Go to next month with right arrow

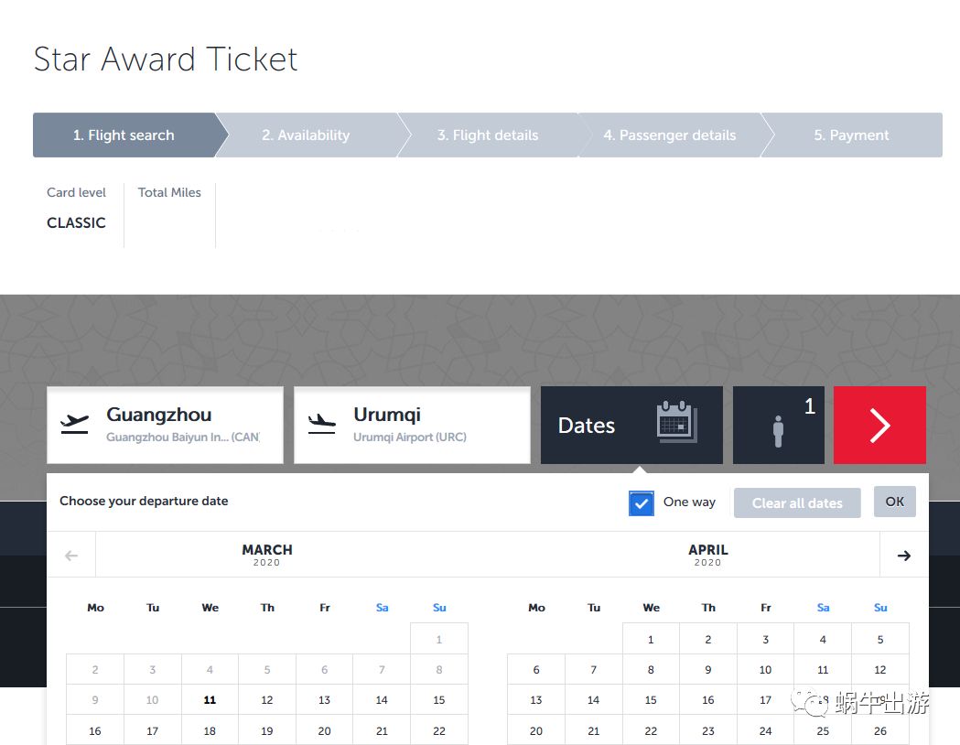(903, 556)
